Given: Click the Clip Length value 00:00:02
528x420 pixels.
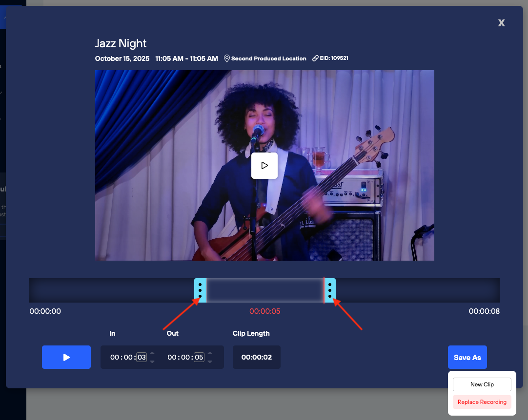Looking at the screenshot, I should point(256,357).
